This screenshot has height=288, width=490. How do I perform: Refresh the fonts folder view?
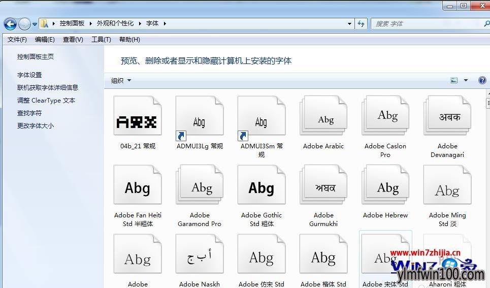click(x=361, y=23)
